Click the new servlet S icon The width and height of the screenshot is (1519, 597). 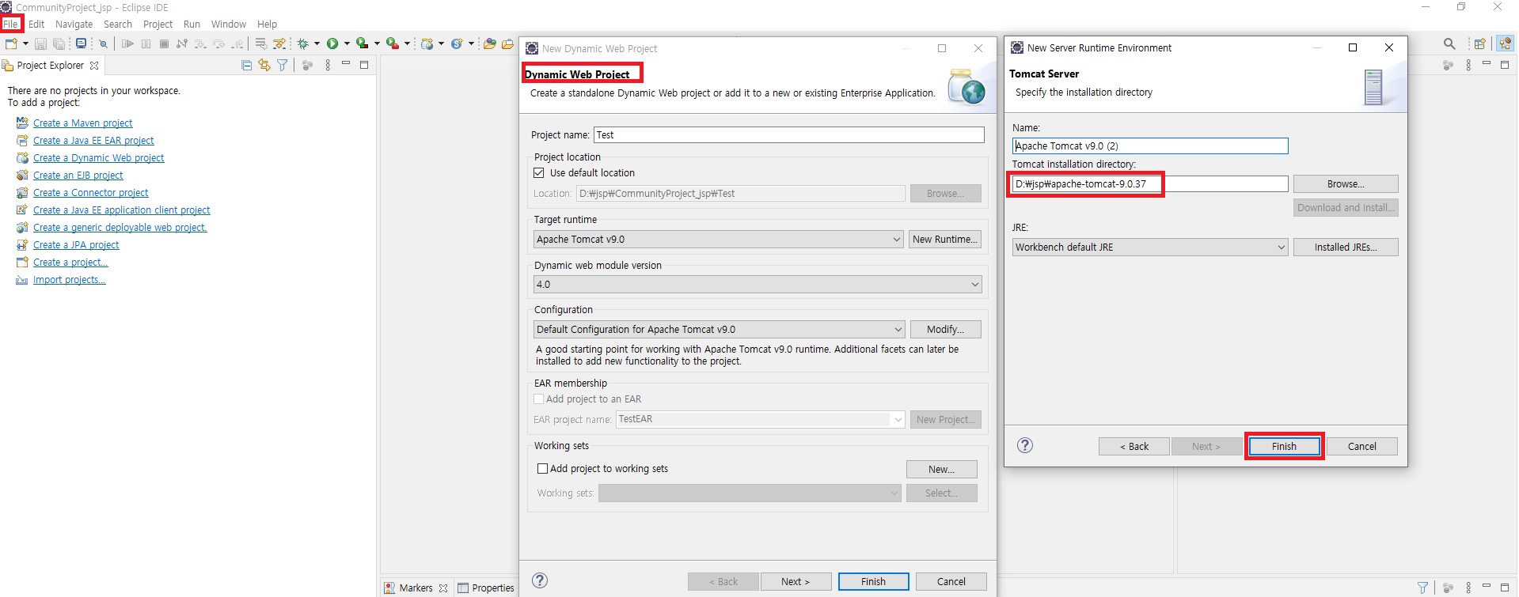coord(457,43)
